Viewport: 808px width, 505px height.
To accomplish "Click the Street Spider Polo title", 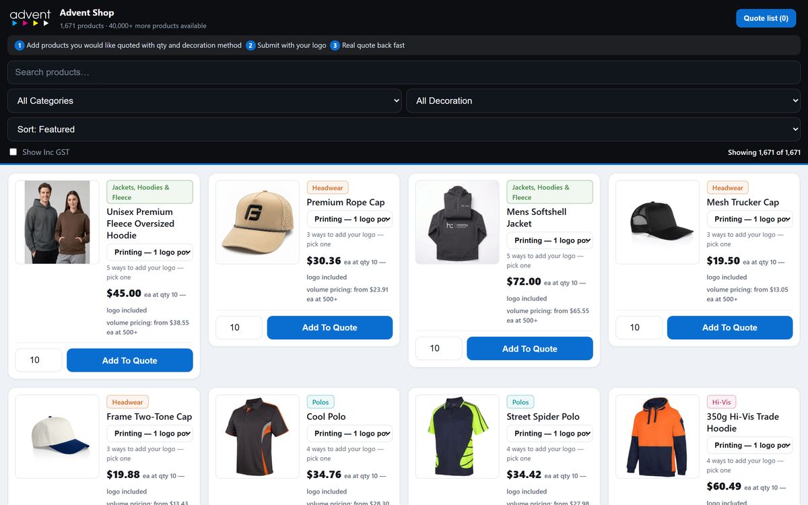I will coord(543,417).
